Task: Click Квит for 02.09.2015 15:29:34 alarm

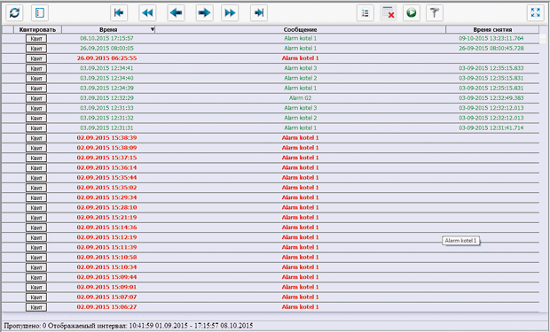Action: (36, 197)
